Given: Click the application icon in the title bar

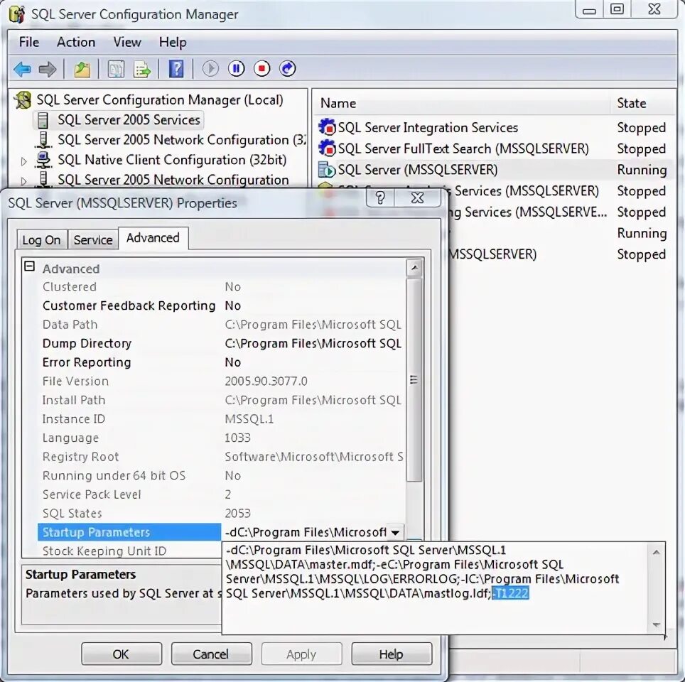Looking at the screenshot, I should tap(17, 14).
